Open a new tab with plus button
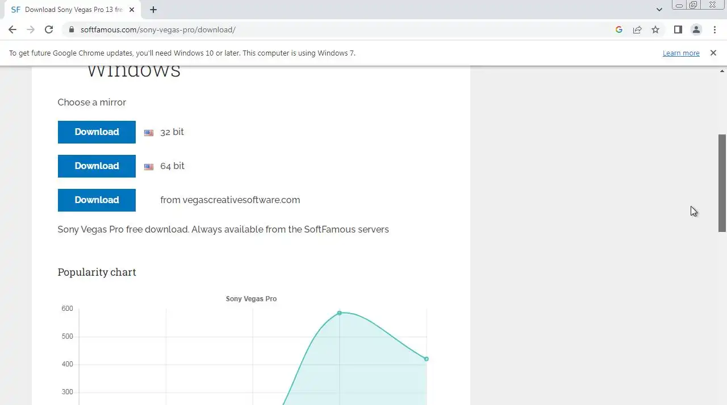Screen dimensions: 727x405 click(153, 10)
